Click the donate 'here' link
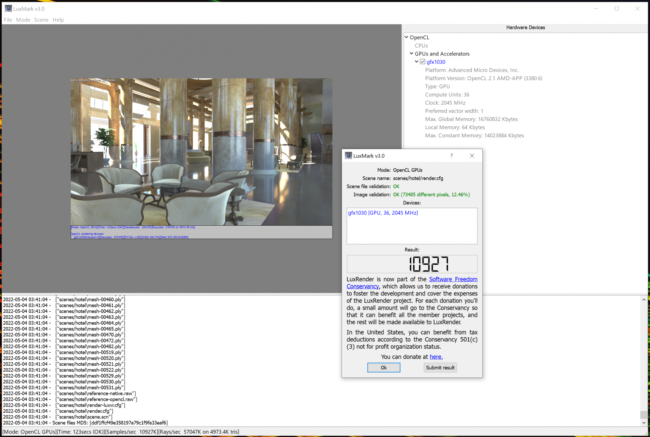This screenshot has width=650, height=437. 436,357
